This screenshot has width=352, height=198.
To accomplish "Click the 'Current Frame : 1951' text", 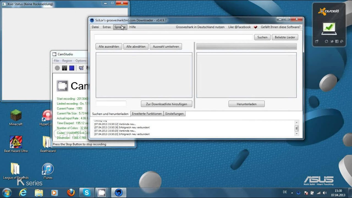I will [70, 108].
